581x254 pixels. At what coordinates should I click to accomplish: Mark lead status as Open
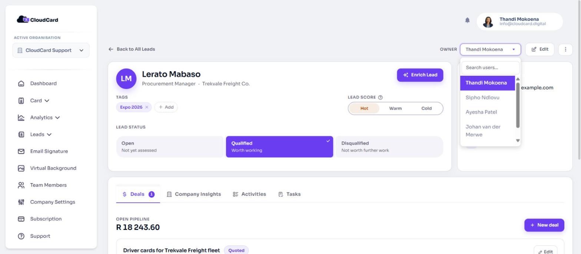tap(170, 147)
